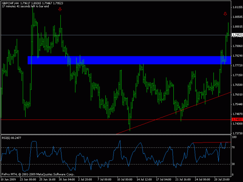Click the RSI scale value 0
The image size is (243, 182).
pos(233,175)
